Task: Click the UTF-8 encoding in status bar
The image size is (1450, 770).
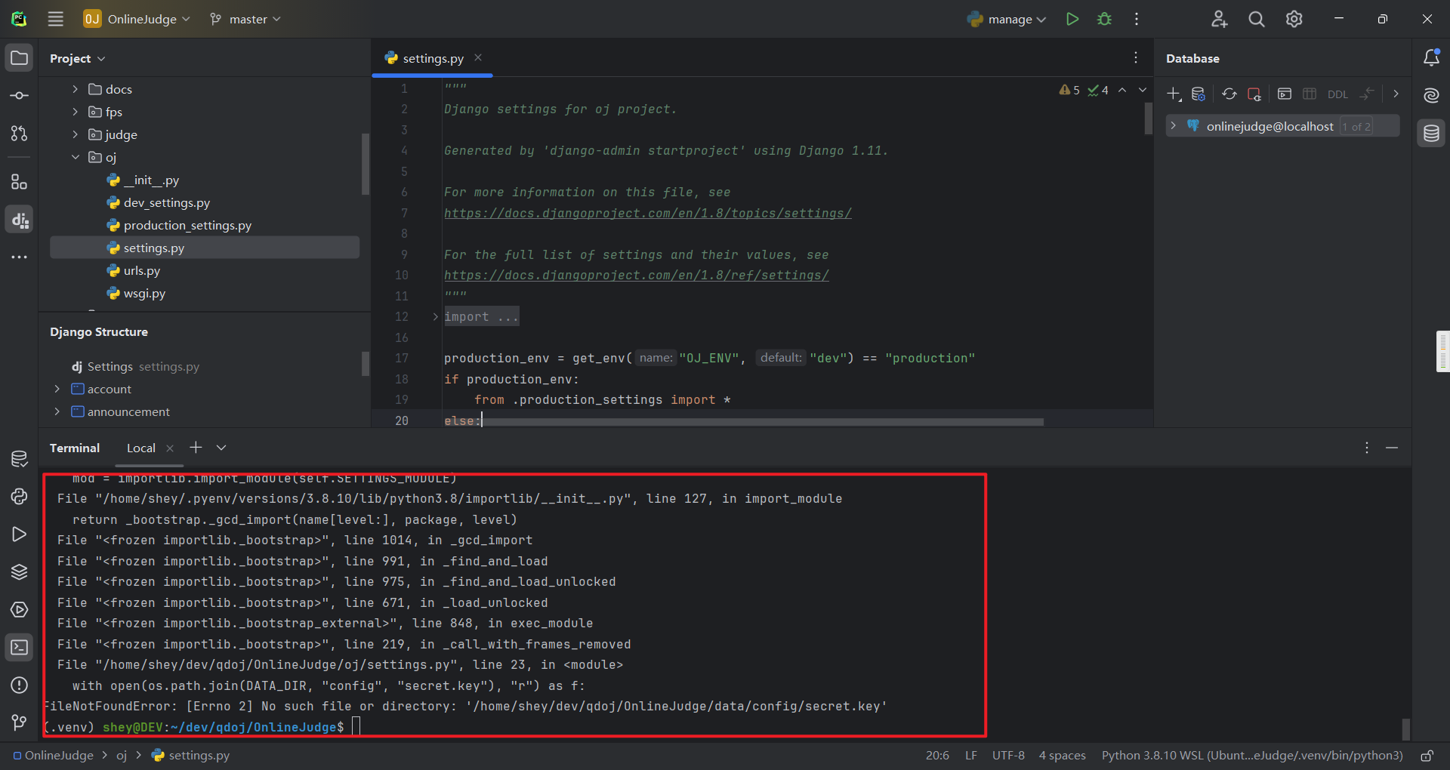Action: 1008,755
